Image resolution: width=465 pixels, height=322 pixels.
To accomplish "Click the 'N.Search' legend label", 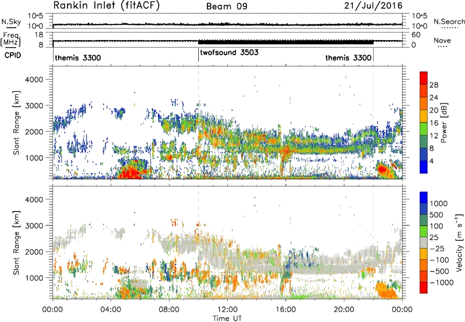I will 449,22.
